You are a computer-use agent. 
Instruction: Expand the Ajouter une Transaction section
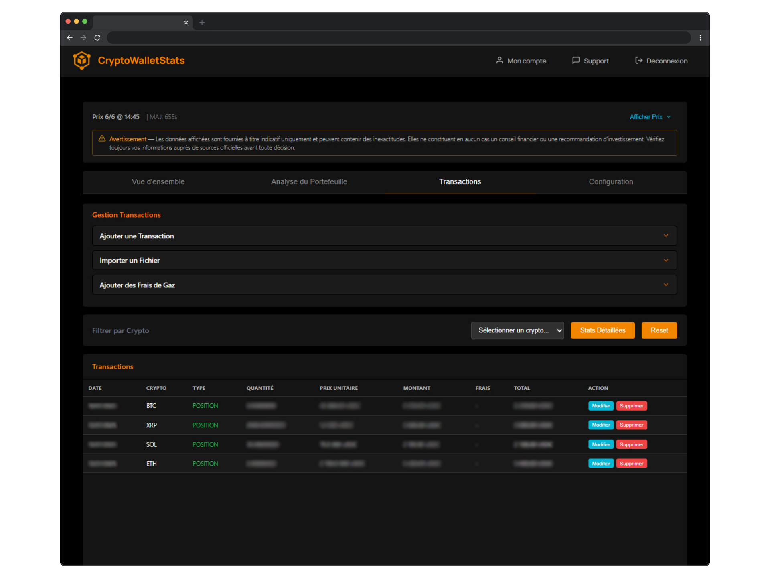[384, 236]
